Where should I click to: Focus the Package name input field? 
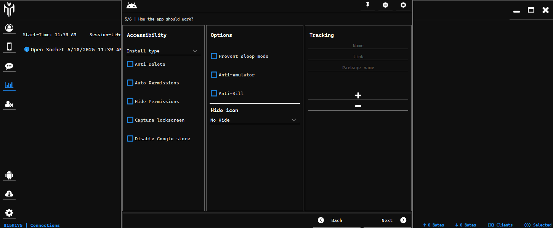point(358,68)
